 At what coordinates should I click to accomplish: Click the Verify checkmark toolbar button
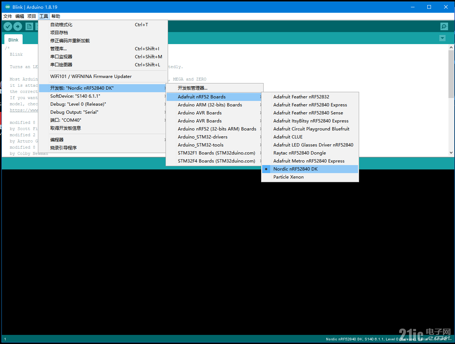click(8, 26)
